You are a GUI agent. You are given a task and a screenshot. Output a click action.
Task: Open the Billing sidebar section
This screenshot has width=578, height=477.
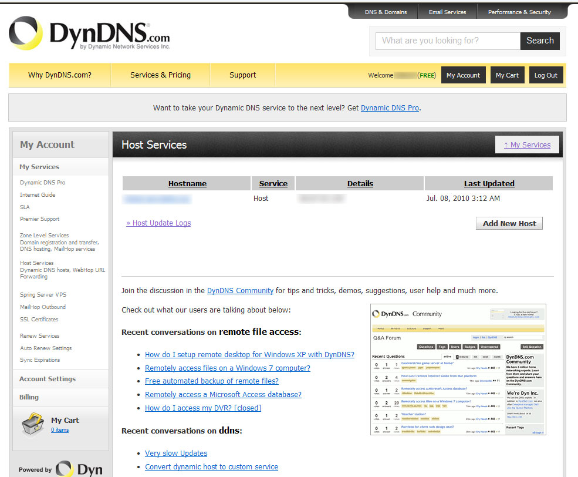[x=29, y=397]
